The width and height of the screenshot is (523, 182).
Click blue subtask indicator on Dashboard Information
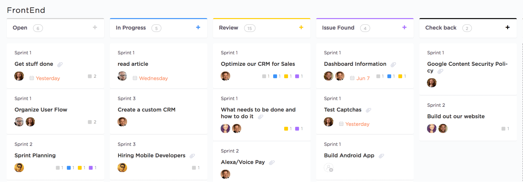[389, 76]
